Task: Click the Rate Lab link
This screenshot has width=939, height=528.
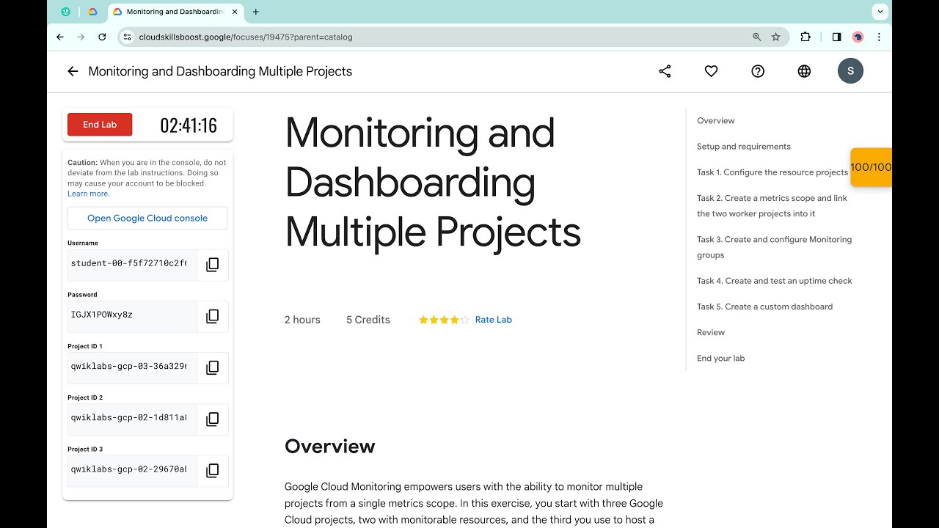Action: pos(494,320)
